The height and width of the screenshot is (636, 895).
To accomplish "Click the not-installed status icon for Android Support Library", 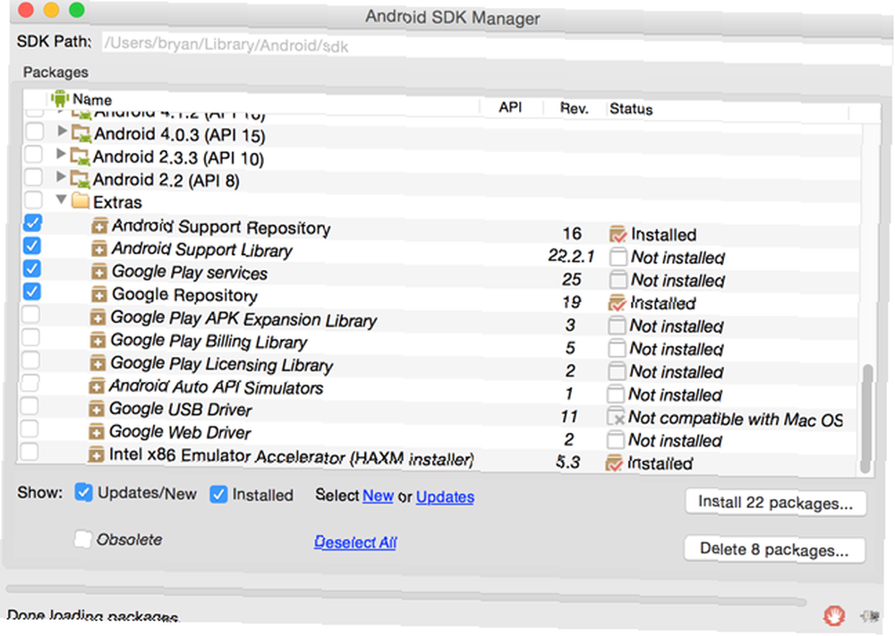I will (618, 257).
